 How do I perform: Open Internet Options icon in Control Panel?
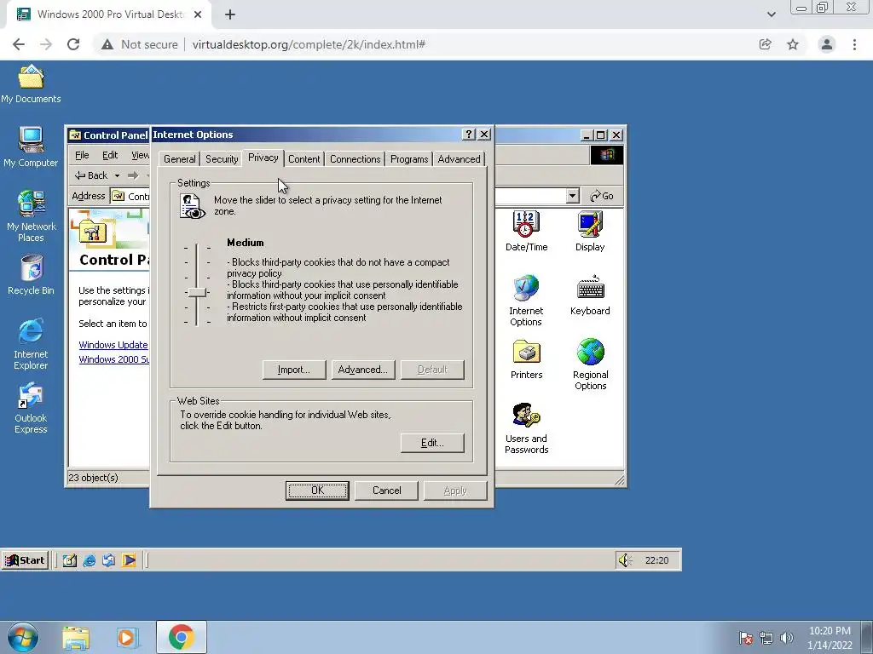click(x=526, y=301)
